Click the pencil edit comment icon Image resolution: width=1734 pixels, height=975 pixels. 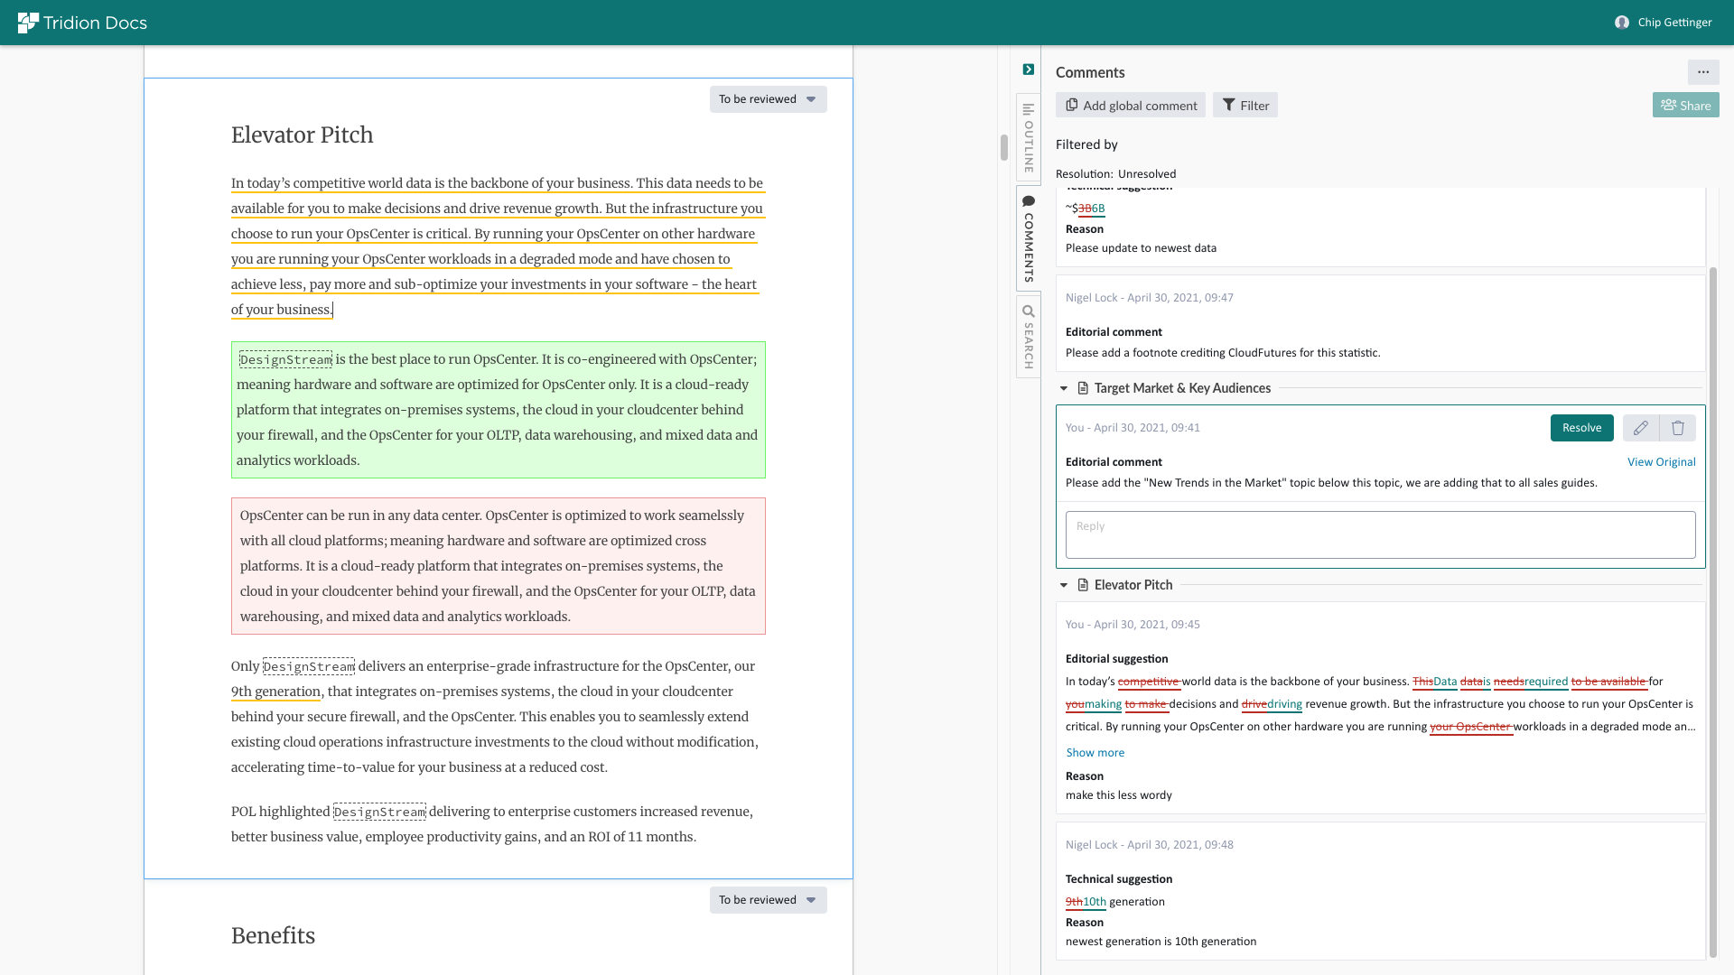click(1640, 428)
